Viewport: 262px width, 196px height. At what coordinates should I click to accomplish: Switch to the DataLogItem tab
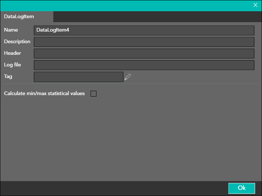click(19, 17)
